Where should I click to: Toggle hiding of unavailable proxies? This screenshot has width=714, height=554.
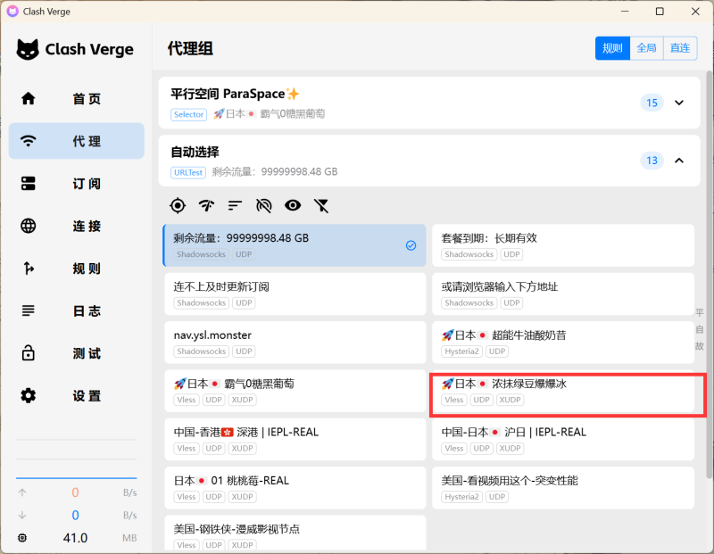coord(263,205)
